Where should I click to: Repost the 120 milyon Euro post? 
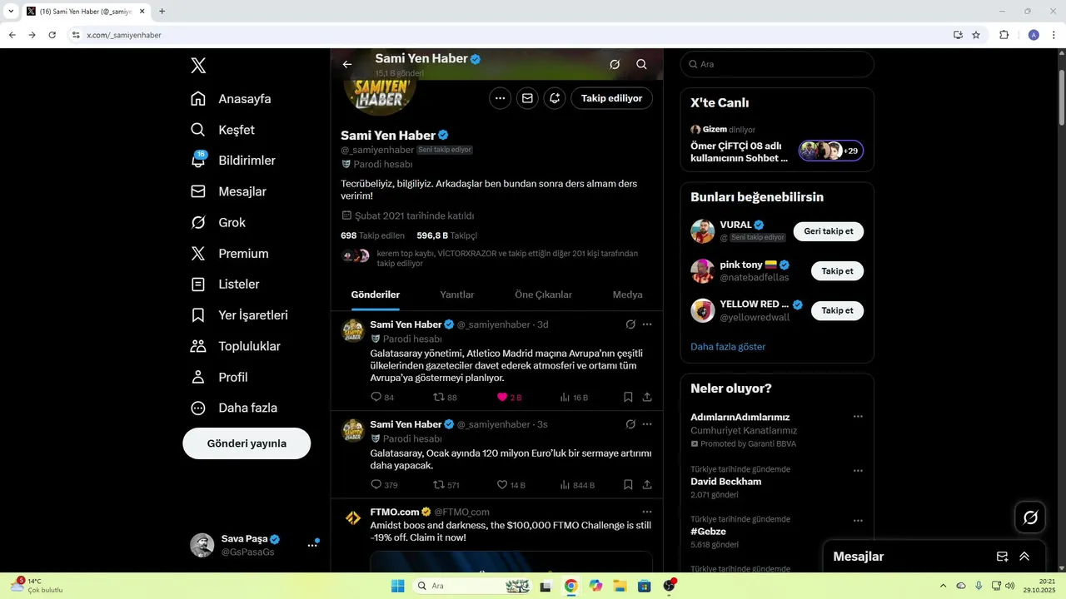tap(446, 485)
